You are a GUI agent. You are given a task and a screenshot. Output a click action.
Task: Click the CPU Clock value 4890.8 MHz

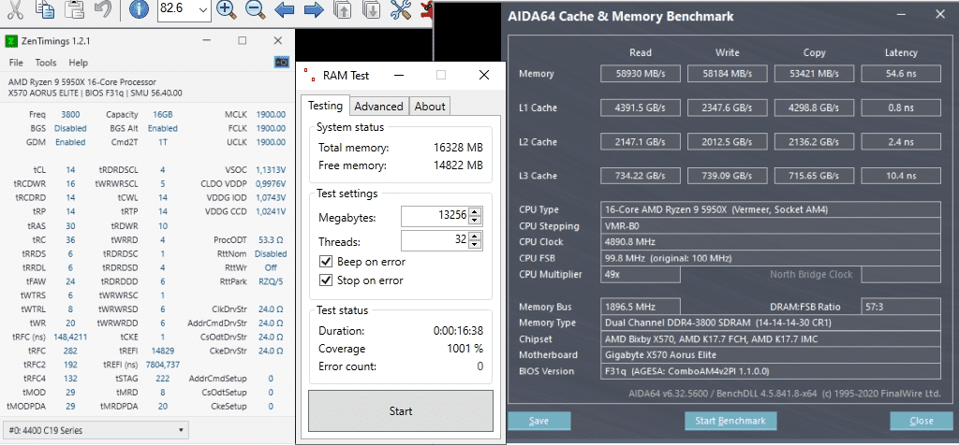(x=771, y=242)
